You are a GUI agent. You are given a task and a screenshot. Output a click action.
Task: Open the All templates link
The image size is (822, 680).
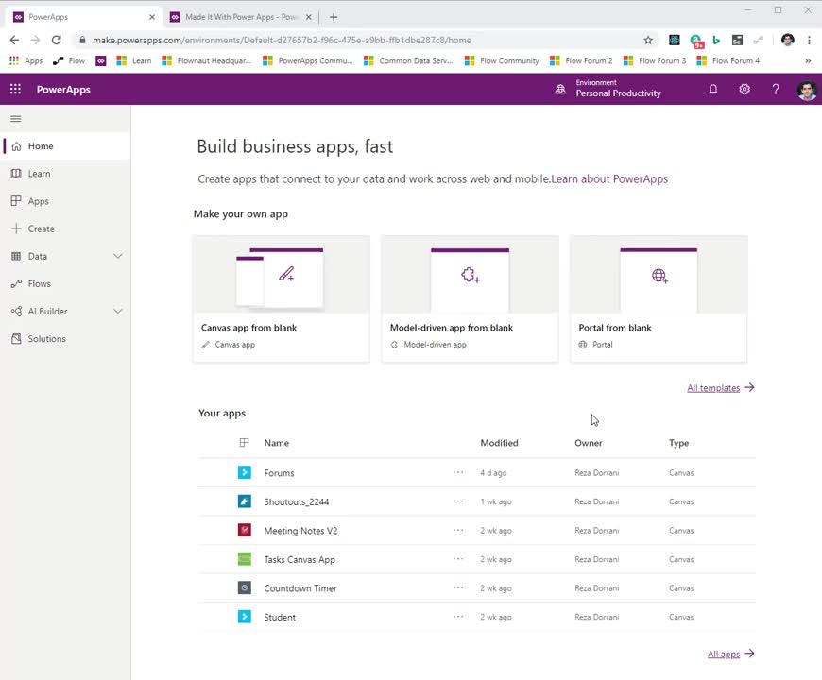[x=720, y=387]
